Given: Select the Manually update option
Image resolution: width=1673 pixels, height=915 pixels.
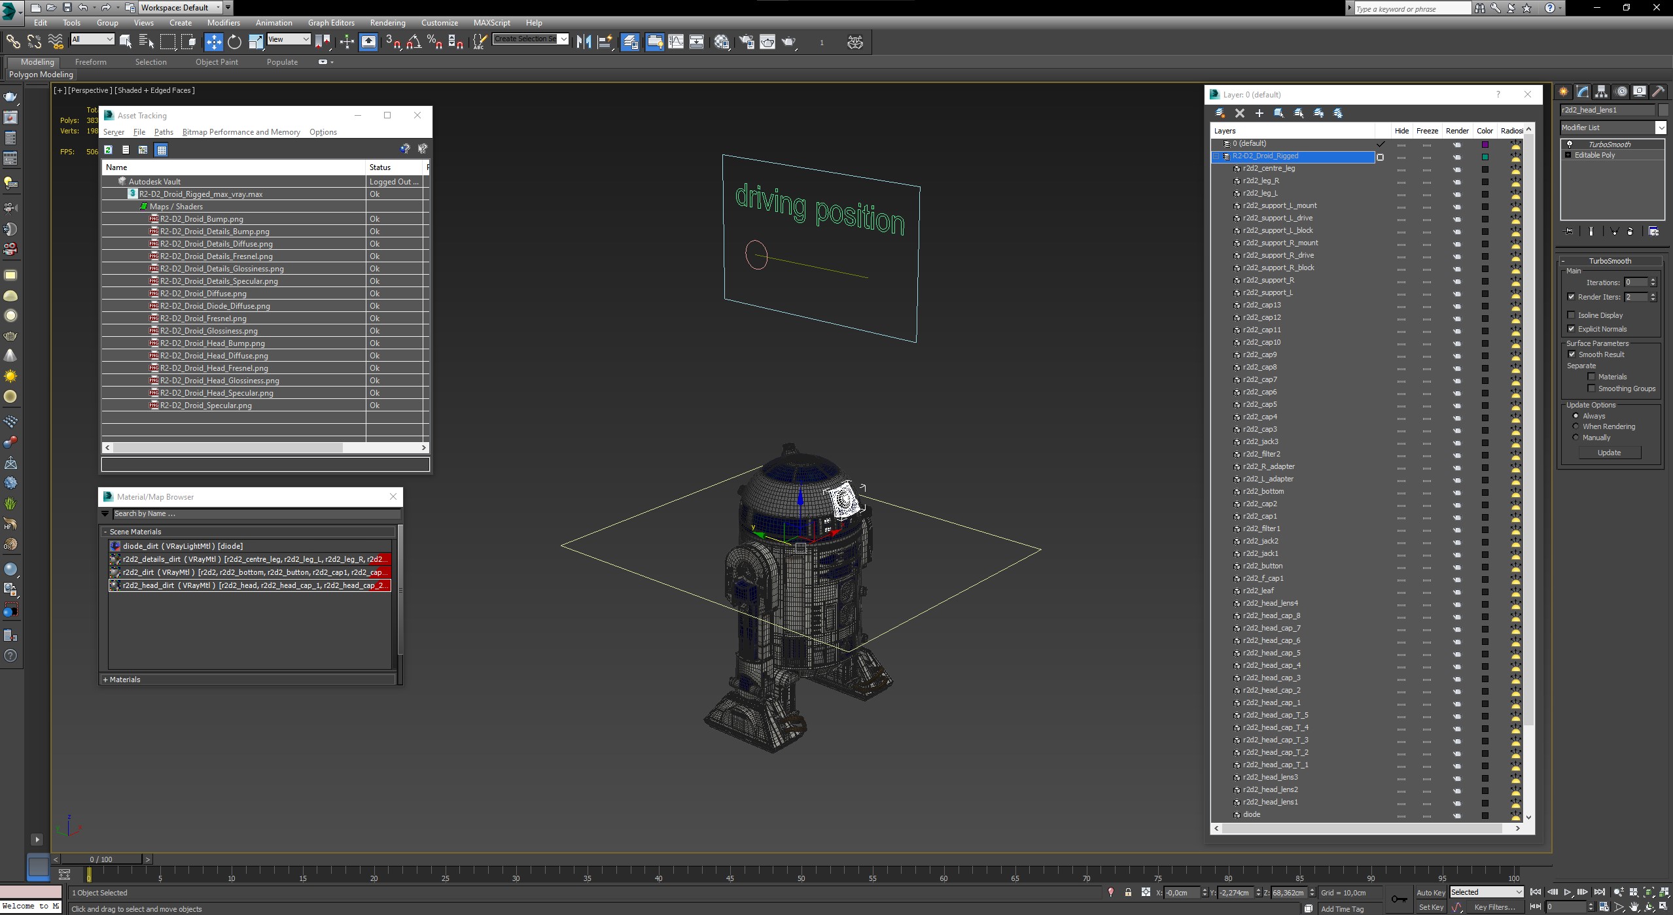Looking at the screenshot, I should (x=1576, y=438).
